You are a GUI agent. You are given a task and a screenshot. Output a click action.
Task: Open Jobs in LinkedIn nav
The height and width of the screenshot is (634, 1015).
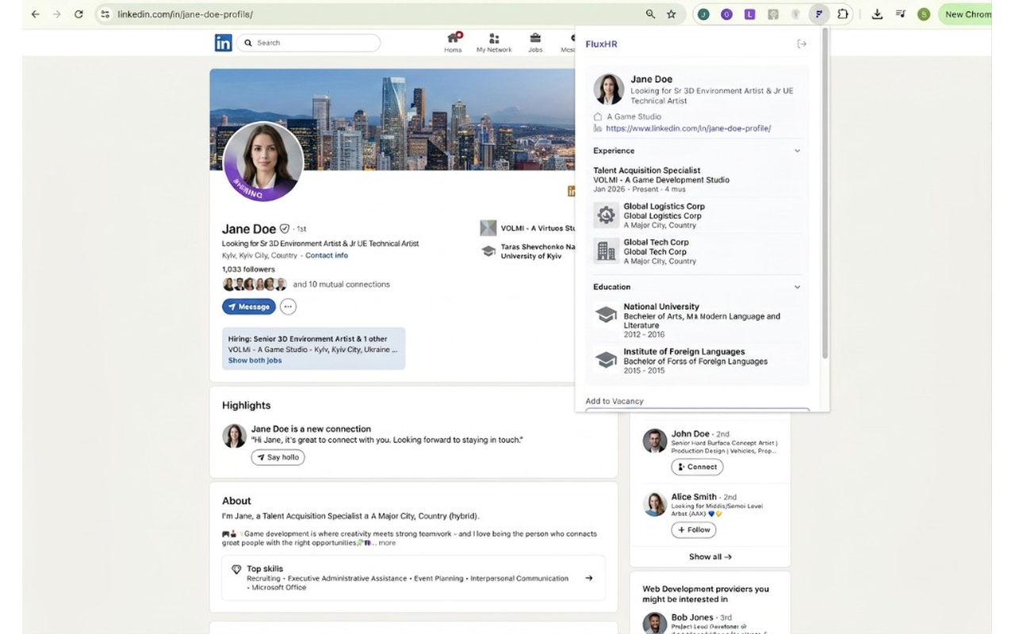pyautogui.click(x=535, y=43)
